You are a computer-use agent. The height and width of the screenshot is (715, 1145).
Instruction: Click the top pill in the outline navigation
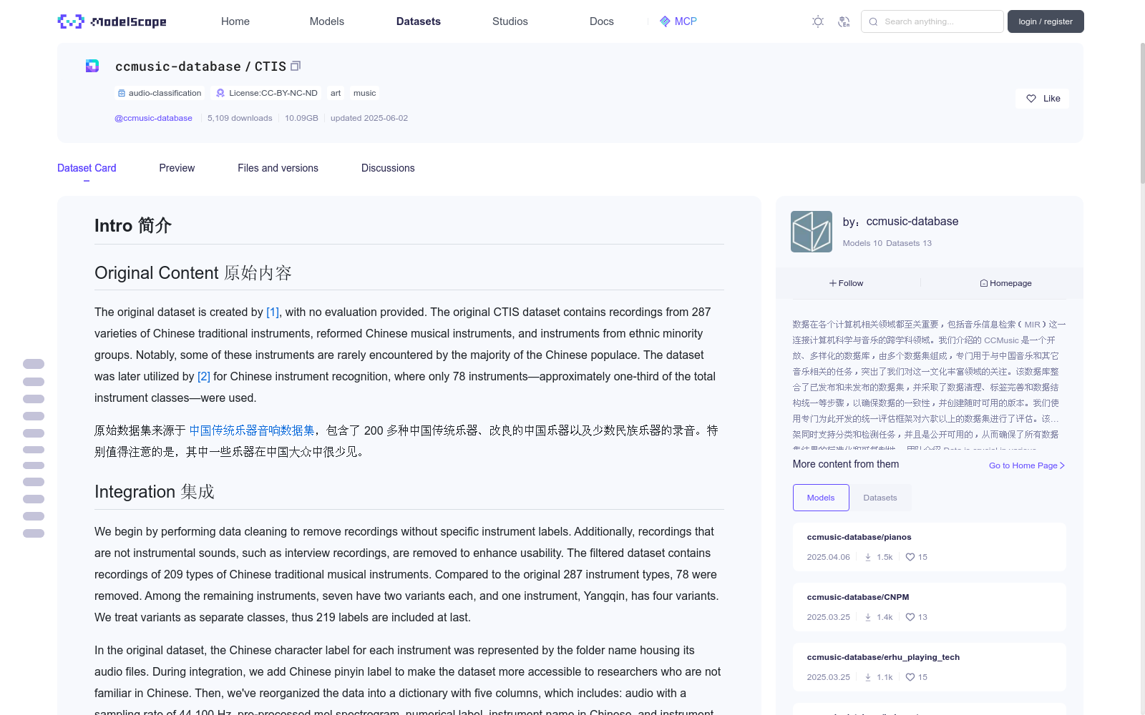tap(34, 364)
